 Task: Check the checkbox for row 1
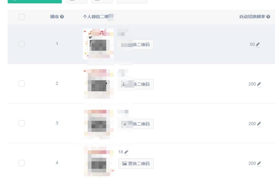coord(21,44)
